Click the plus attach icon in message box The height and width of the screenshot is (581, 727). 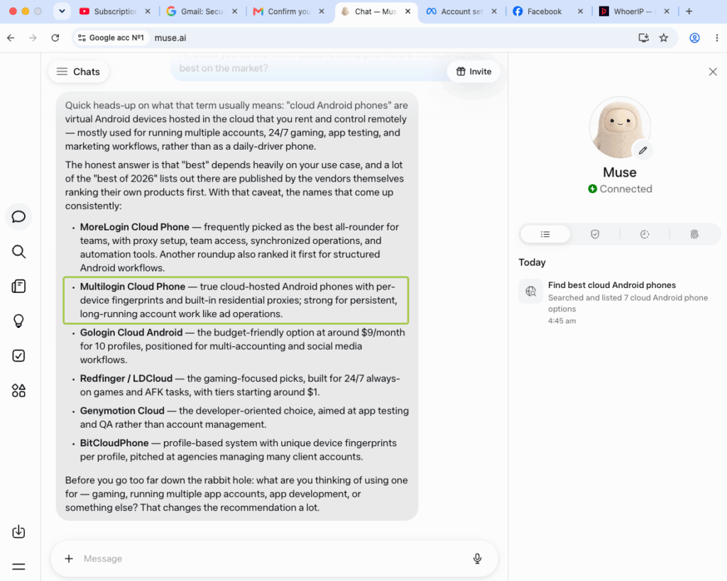tap(69, 559)
